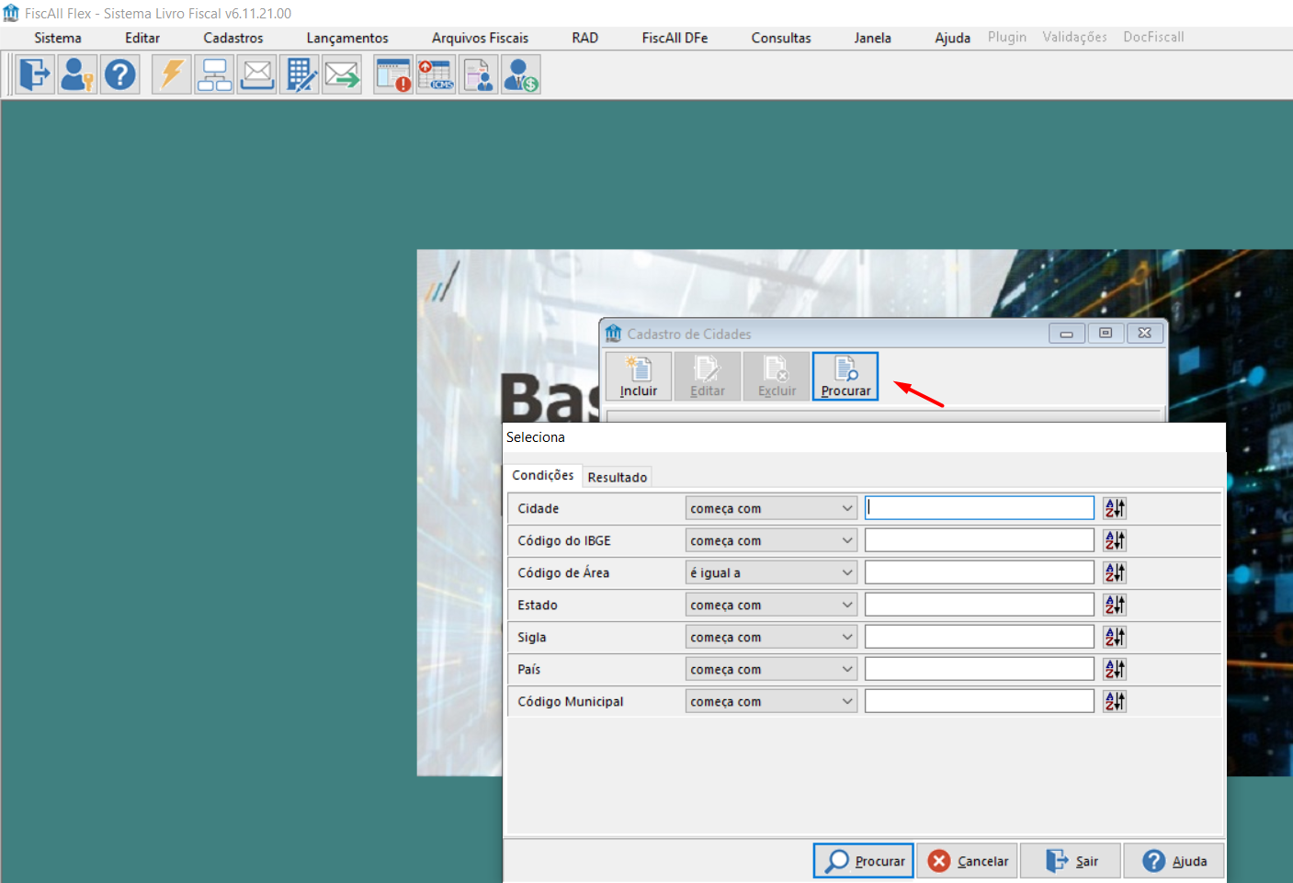The width and height of the screenshot is (1293, 883).
Task: Open the RAD menu
Action: click(584, 38)
